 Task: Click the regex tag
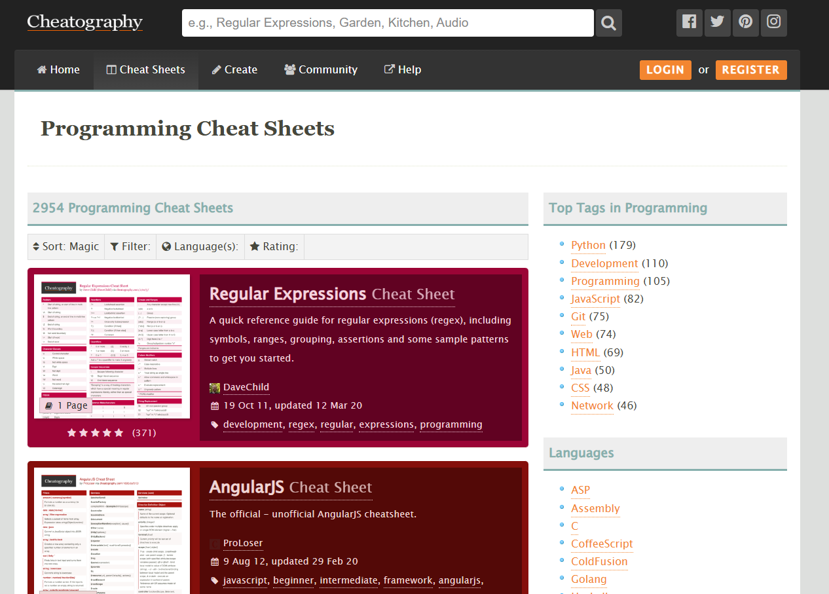coord(302,424)
